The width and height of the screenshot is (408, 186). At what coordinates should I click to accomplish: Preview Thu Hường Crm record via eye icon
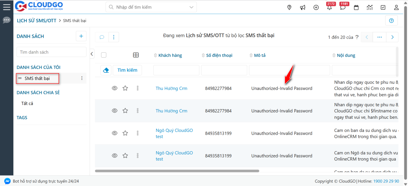click(x=115, y=88)
